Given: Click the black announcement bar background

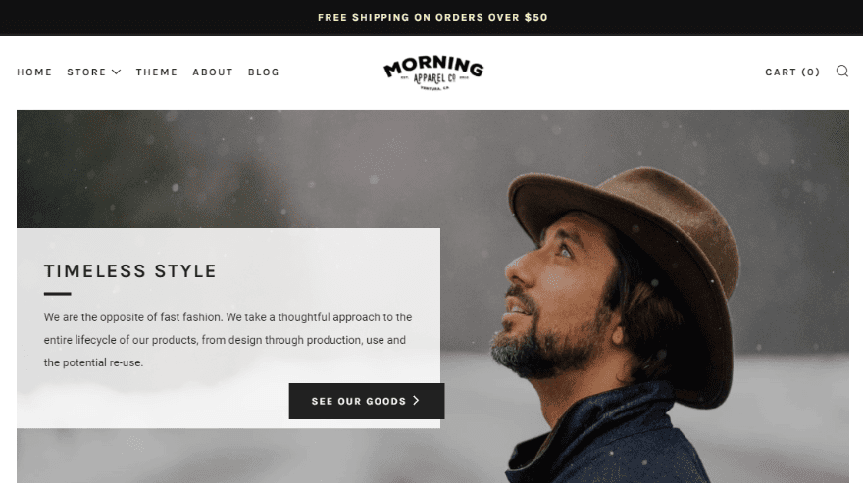Looking at the screenshot, I should 165,18.
